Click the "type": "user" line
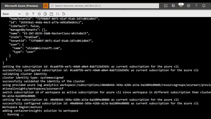The width and height of the screenshot is (211, 119). pyautogui.click(x=24, y=52)
